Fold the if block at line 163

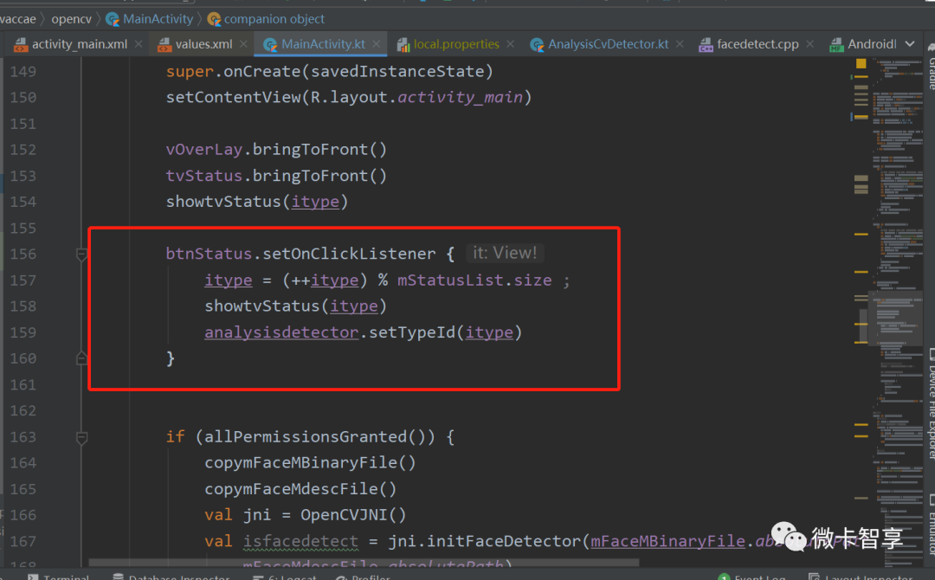(x=81, y=437)
